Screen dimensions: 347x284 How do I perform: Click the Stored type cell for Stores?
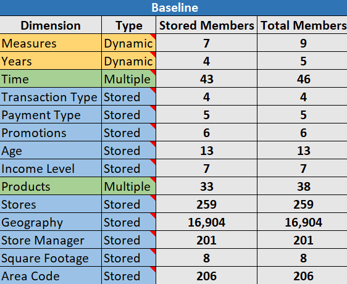[129, 204]
